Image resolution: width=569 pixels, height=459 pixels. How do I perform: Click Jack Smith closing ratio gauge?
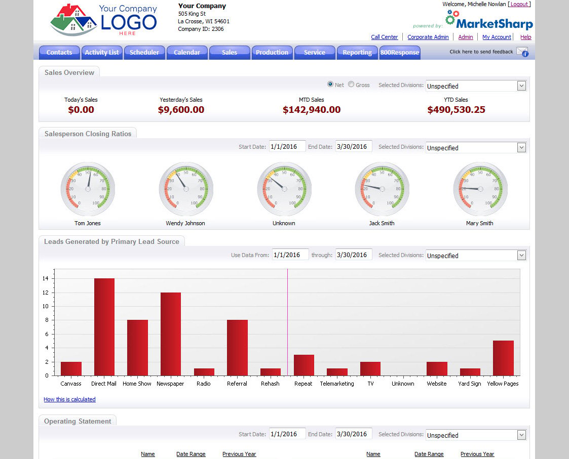coord(382,189)
